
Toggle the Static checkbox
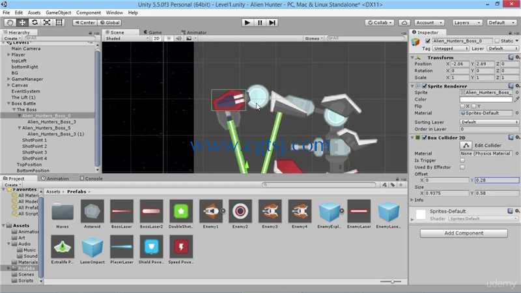[497, 41]
